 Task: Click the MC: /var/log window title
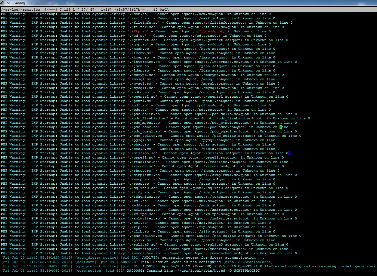pos(15,3)
